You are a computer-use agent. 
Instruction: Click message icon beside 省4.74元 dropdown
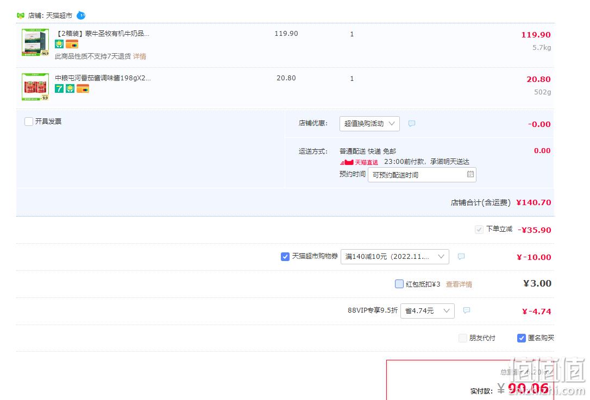[x=467, y=310]
